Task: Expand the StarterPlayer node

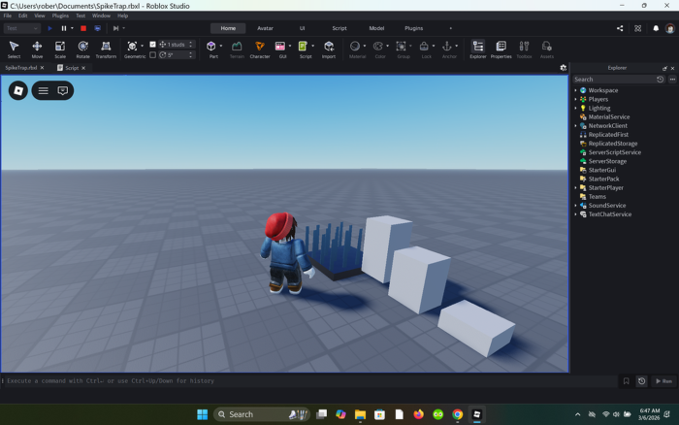Action: [x=575, y=187]
